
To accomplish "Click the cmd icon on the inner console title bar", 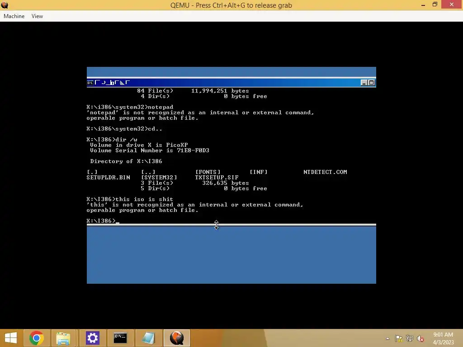I will pos(90,83).
